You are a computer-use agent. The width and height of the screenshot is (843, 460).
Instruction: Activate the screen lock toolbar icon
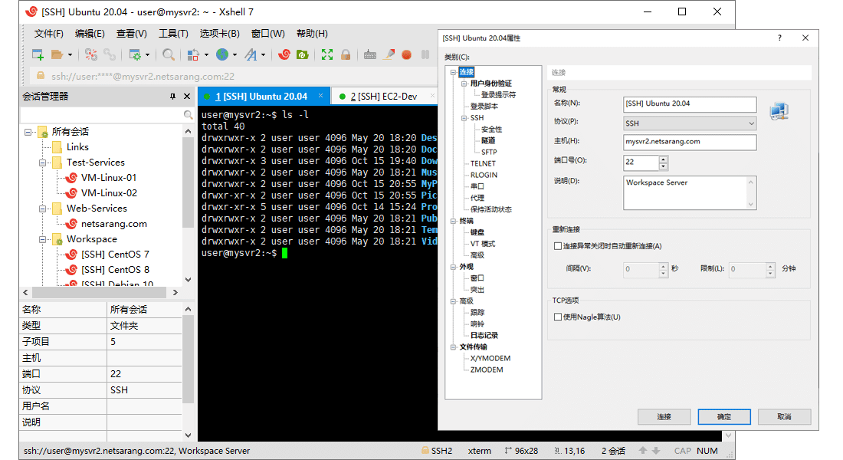[x=345, y=54]
